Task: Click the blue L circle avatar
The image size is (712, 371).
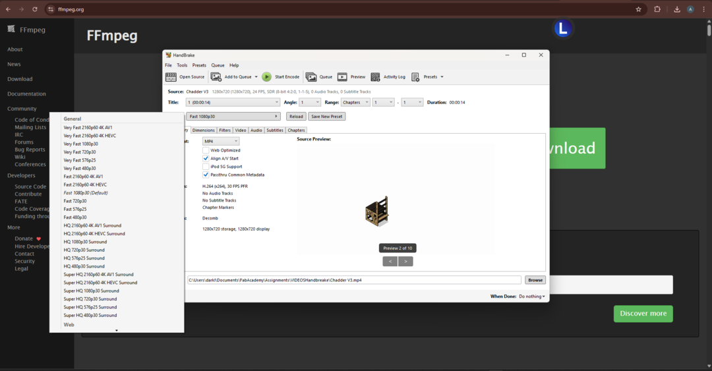Action: point(562,28)
